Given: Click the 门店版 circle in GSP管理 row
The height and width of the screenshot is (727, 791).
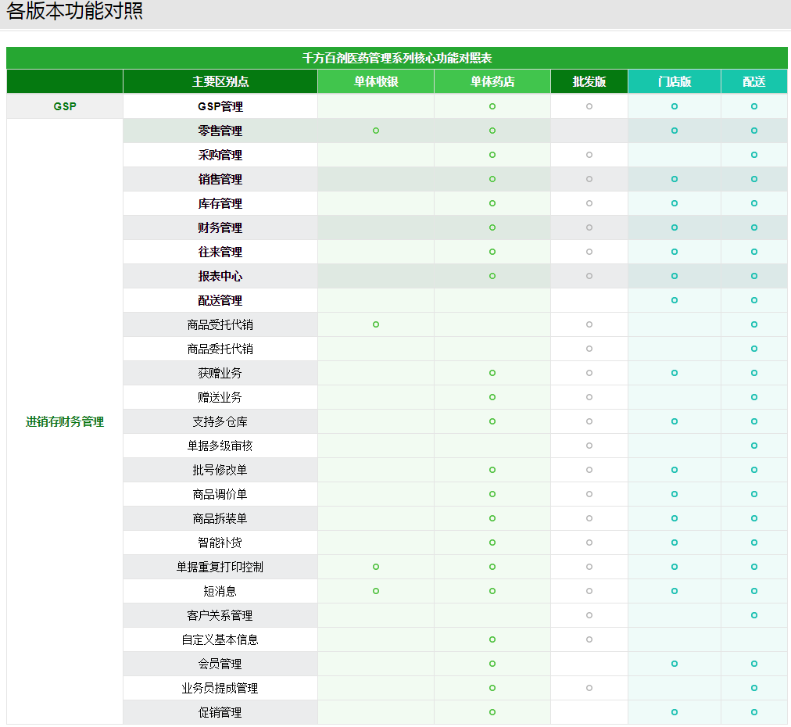Looking at the screenshot, I should point(675,106).
